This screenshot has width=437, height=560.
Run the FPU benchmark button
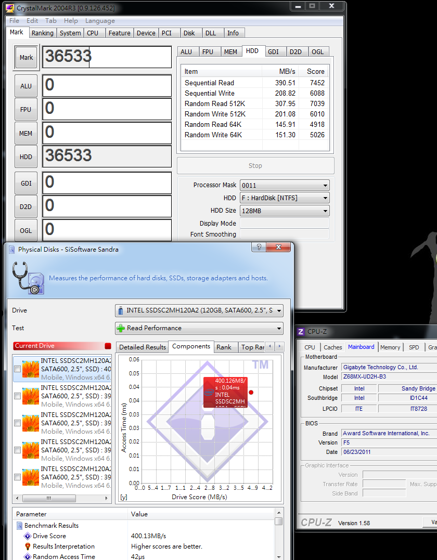(26, 110)
